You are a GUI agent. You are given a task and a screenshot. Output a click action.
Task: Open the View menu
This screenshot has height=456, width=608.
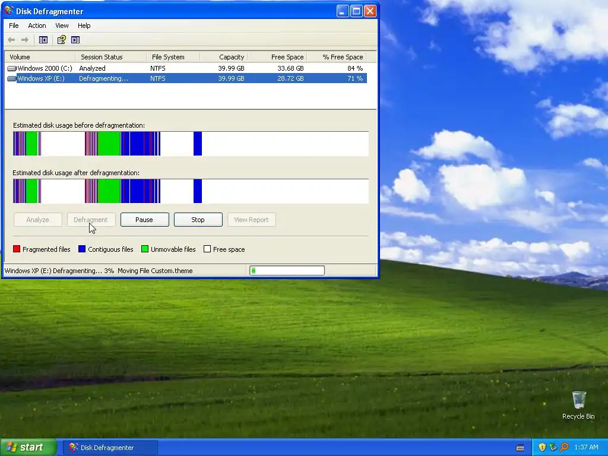(x=62, y=26)
